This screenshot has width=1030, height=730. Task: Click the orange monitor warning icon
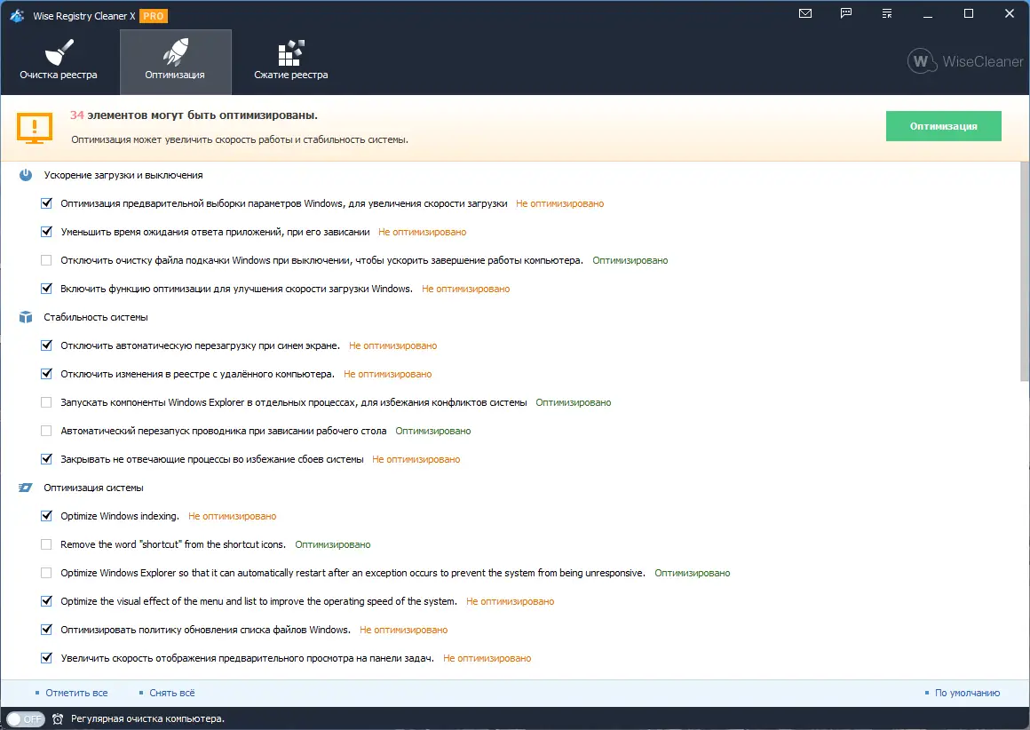[35, 128]
